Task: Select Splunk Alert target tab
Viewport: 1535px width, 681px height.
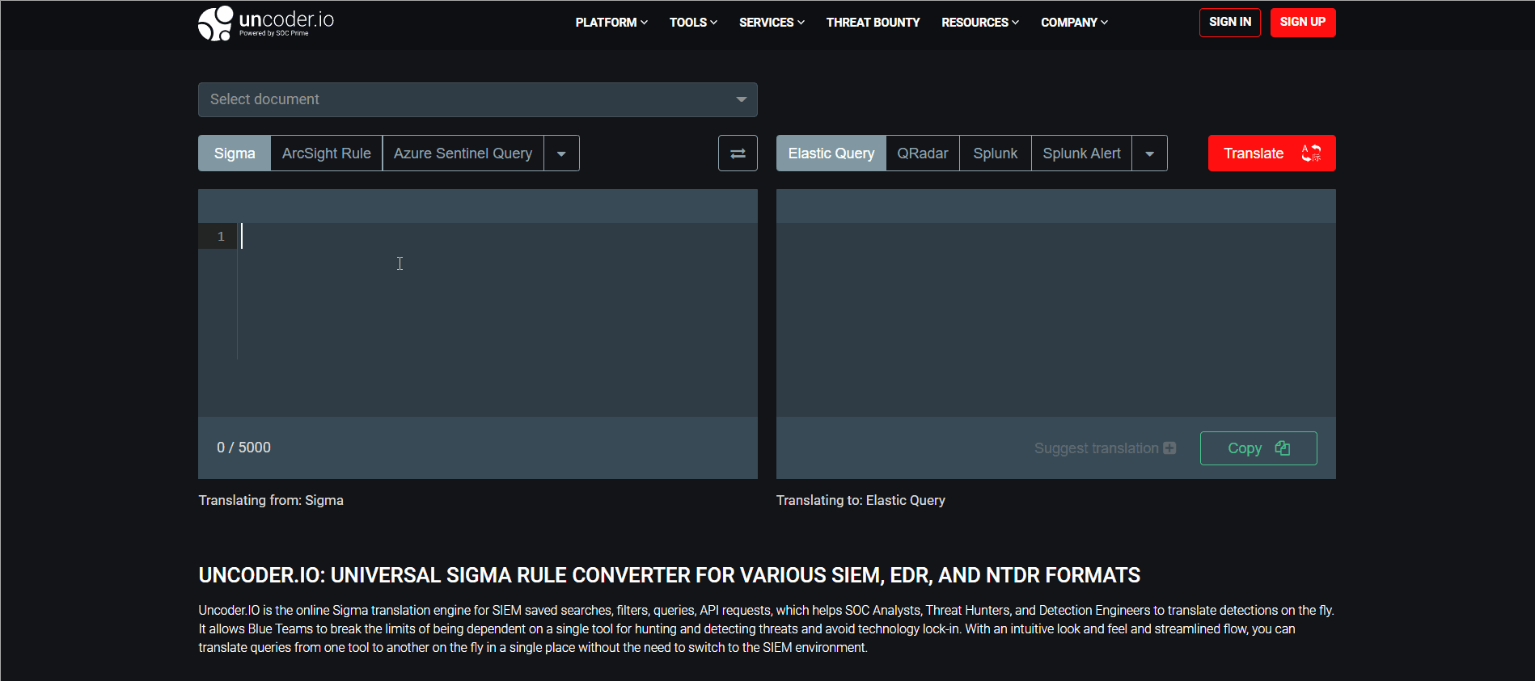Action: (1082, 153)
